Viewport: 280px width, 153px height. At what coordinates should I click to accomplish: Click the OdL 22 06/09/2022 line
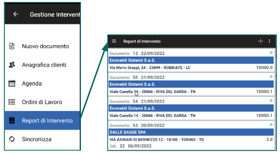[130, 146]
